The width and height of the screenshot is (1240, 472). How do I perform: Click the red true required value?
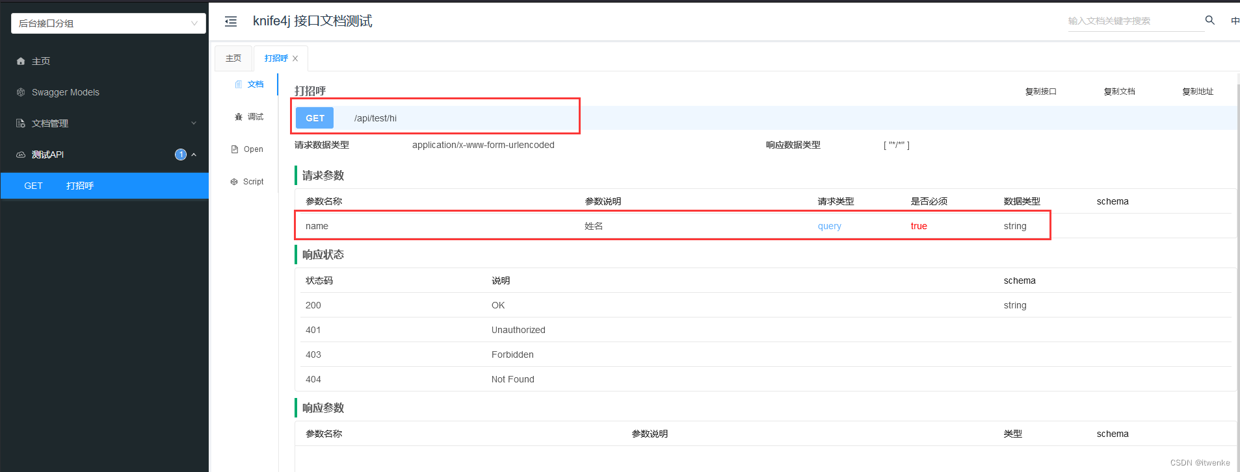(919, 226)
